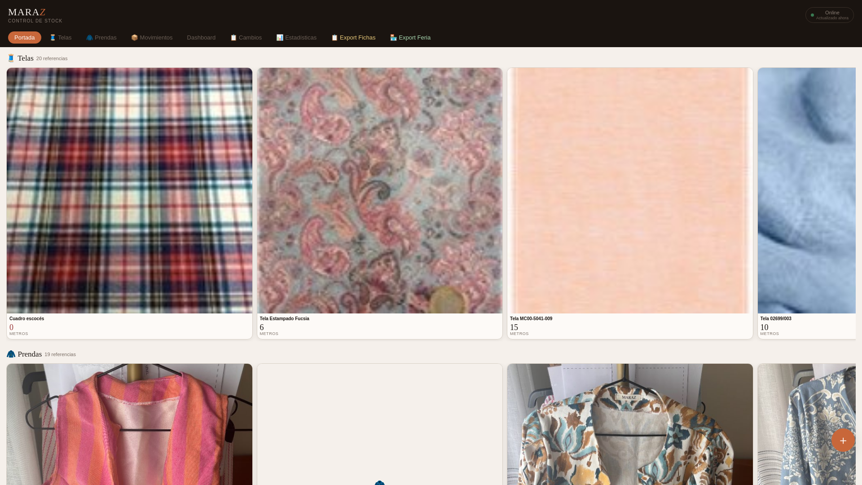Click Export Fichas button
This screenshot has height=485, width=862.
click(x=353, y=38)
